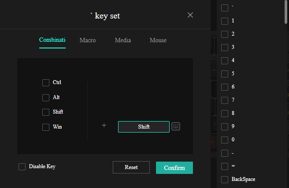Switch to the Combination tab
The width and height of the screenshot is (289, 188).
[x=52, y=40]
